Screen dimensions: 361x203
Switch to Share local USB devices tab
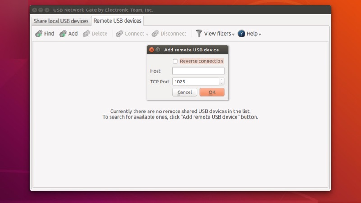click(x=61, y=21)
